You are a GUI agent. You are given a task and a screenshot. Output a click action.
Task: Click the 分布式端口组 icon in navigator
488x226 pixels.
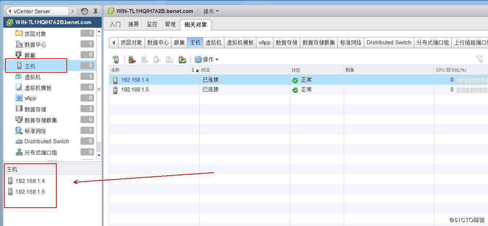tap(19, 152)
